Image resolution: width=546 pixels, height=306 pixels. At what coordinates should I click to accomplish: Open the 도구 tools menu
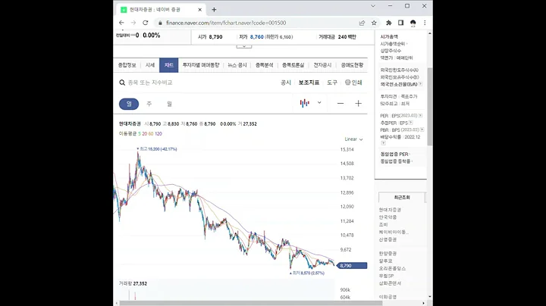pos(332,83)
